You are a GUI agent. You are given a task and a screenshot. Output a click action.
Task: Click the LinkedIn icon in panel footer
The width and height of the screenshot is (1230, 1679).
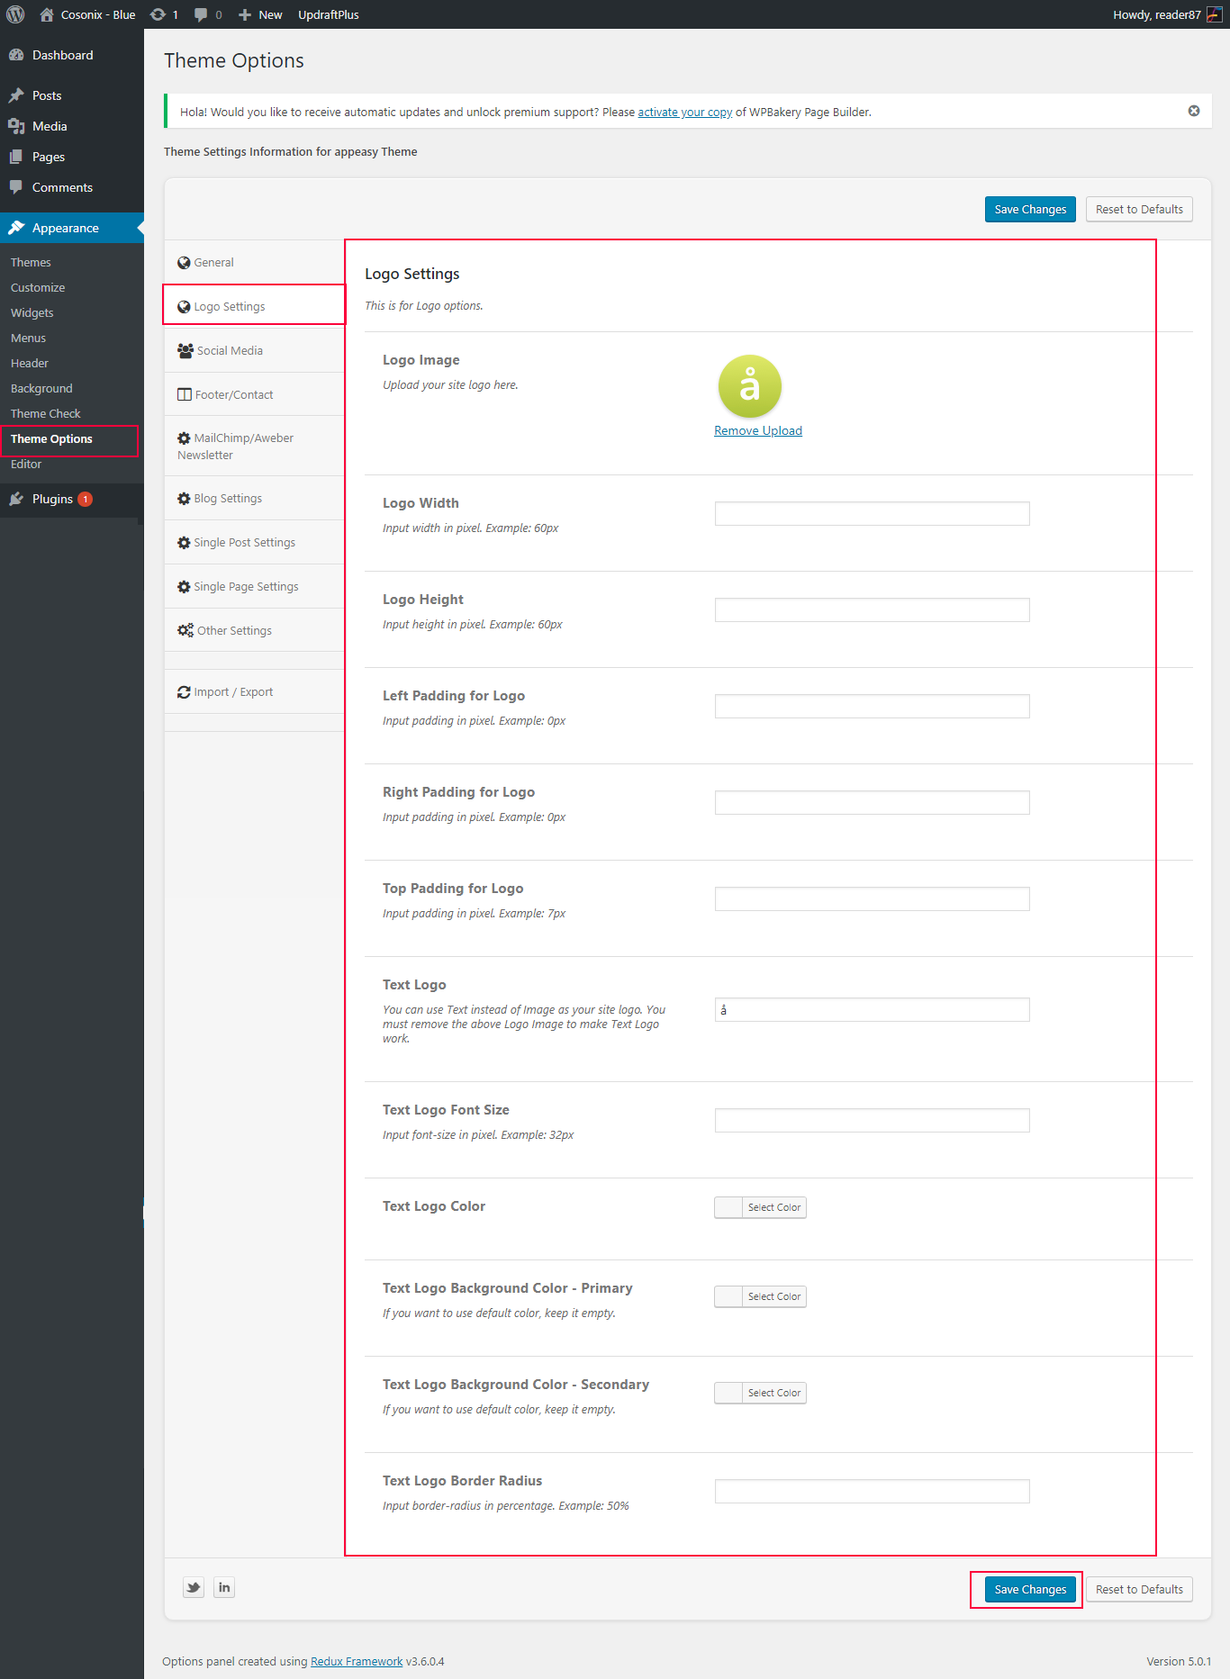[x=224, y=1587]
